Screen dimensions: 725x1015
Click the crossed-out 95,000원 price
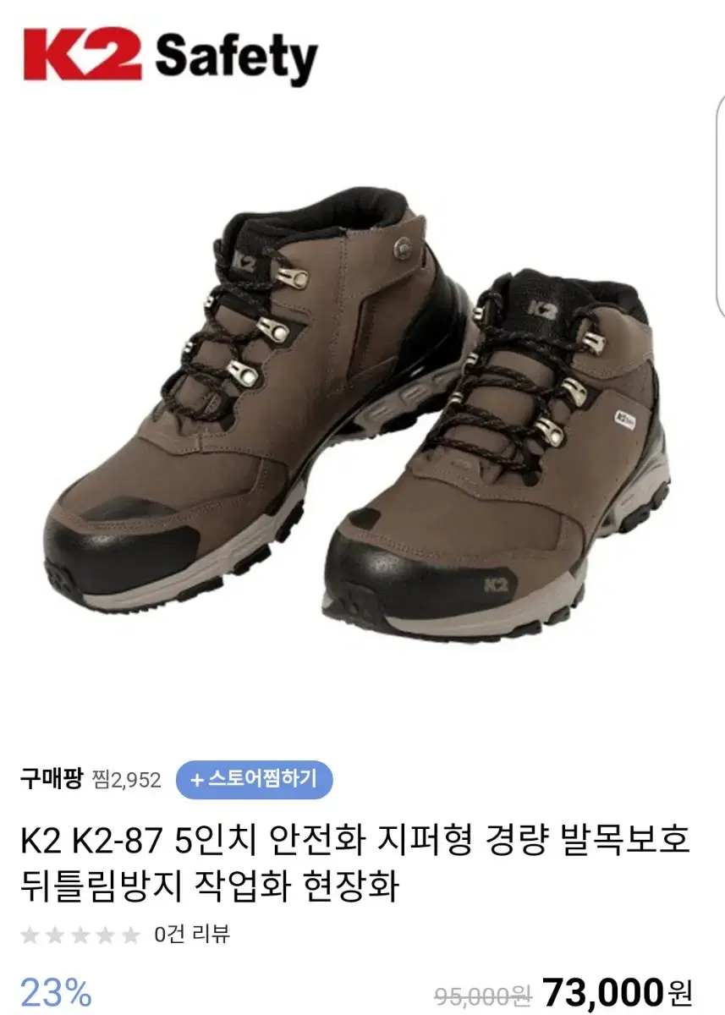(x=482, y=991)
